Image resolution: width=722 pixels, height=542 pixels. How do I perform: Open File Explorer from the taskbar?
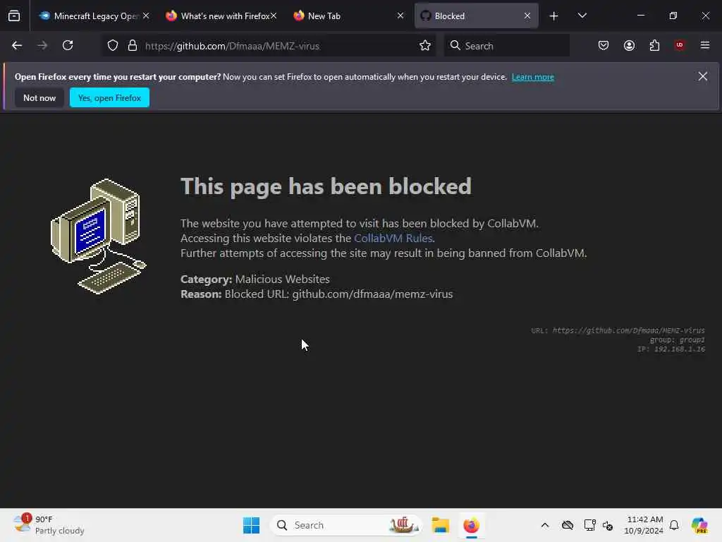tap(440, 525)
